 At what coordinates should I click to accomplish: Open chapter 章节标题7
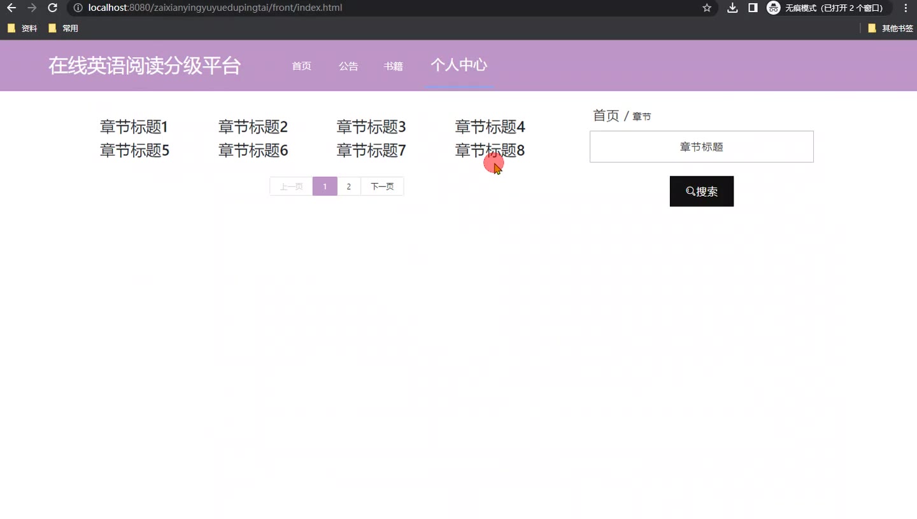(x=371, y=151)
